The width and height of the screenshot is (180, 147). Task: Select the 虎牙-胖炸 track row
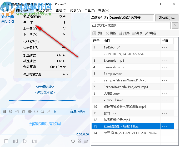click(133, 133)
